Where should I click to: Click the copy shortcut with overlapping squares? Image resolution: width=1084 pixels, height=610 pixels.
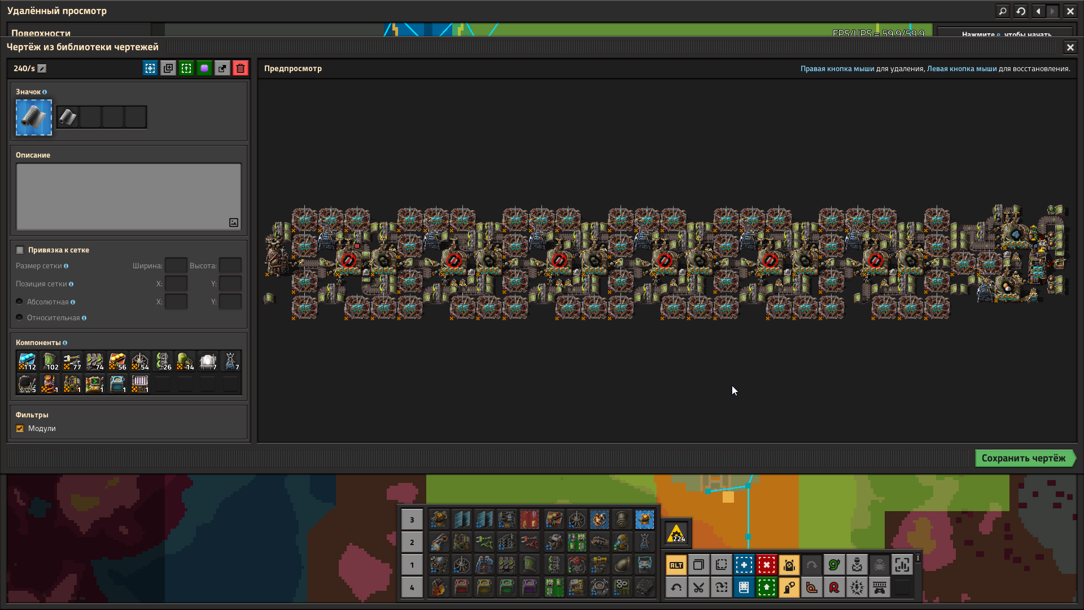click(699, 565)
